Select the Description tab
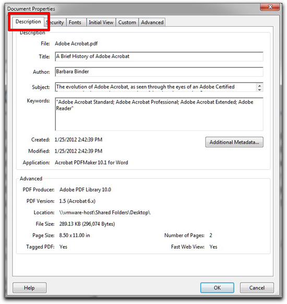 28,22
